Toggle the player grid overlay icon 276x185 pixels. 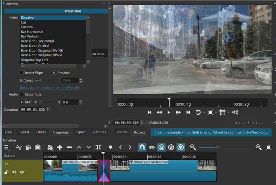(222, 112)
